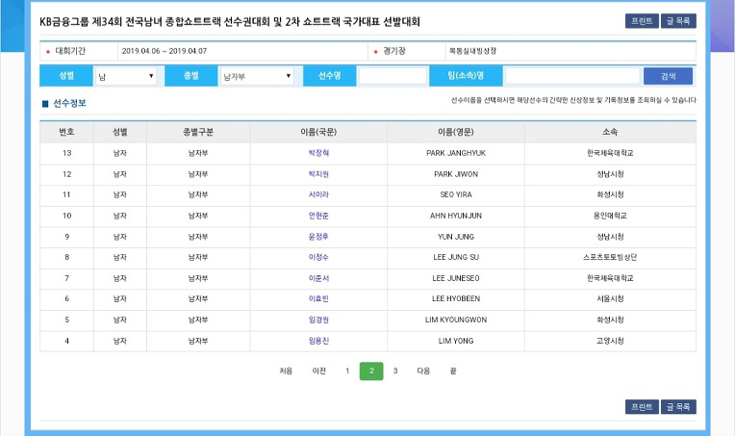Click the LEE HYOBEEN cell
735x436 pixels.
pos(456,298)
